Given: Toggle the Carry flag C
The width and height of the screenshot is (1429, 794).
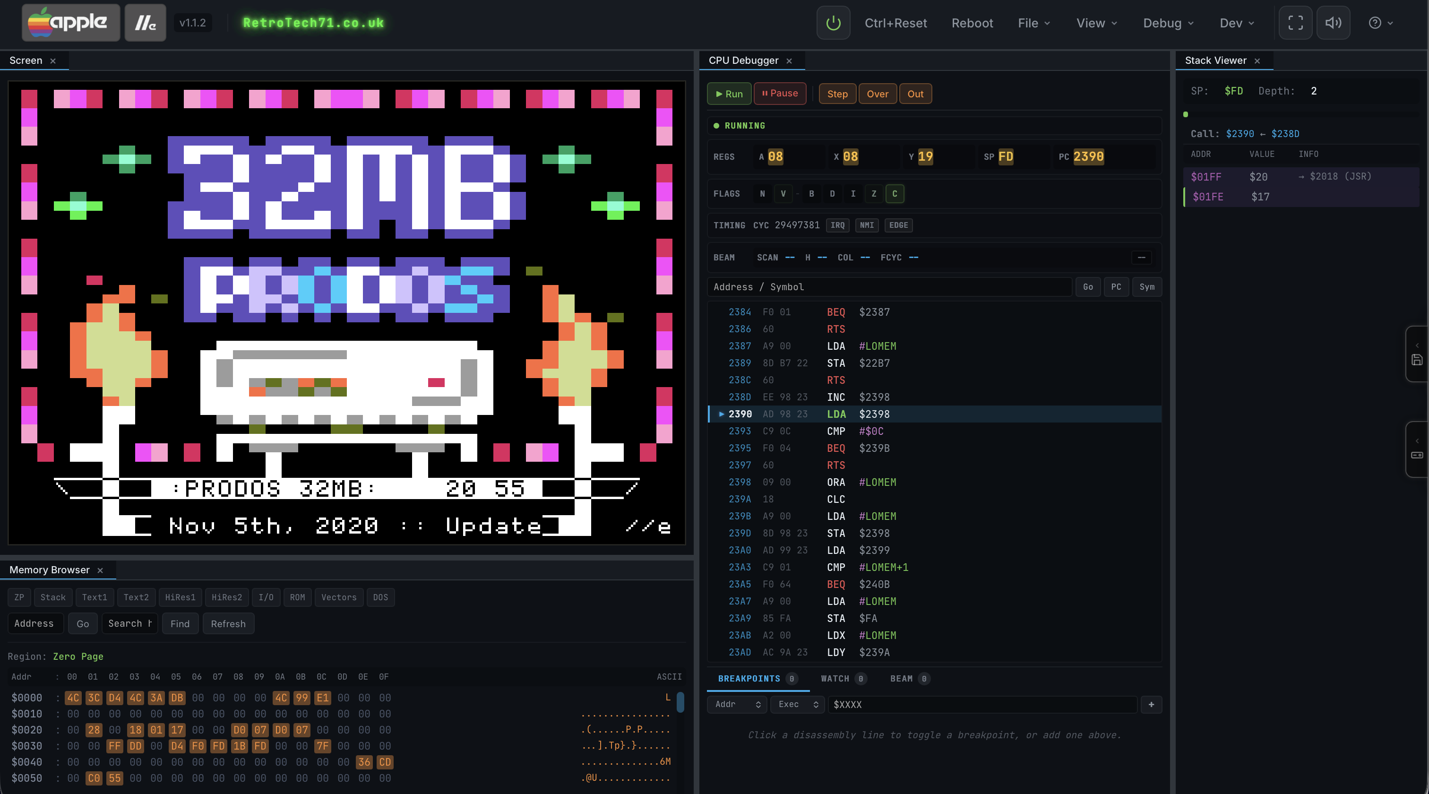Looking at the screenshot, I should [x=894, y=194].
